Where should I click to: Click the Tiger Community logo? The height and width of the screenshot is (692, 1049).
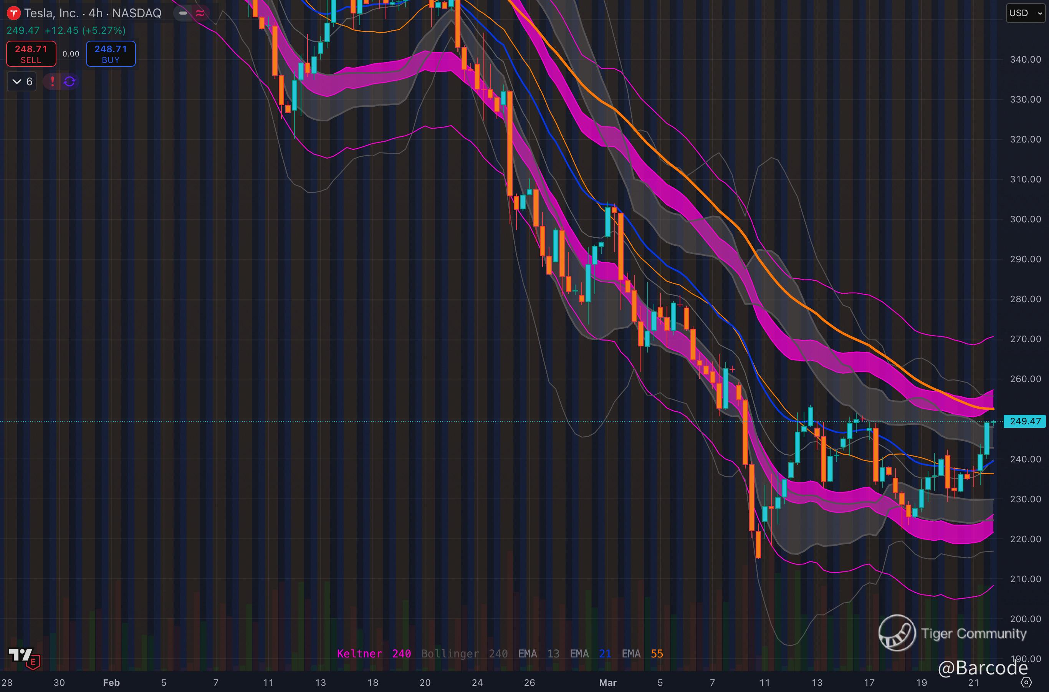[897, 633]
